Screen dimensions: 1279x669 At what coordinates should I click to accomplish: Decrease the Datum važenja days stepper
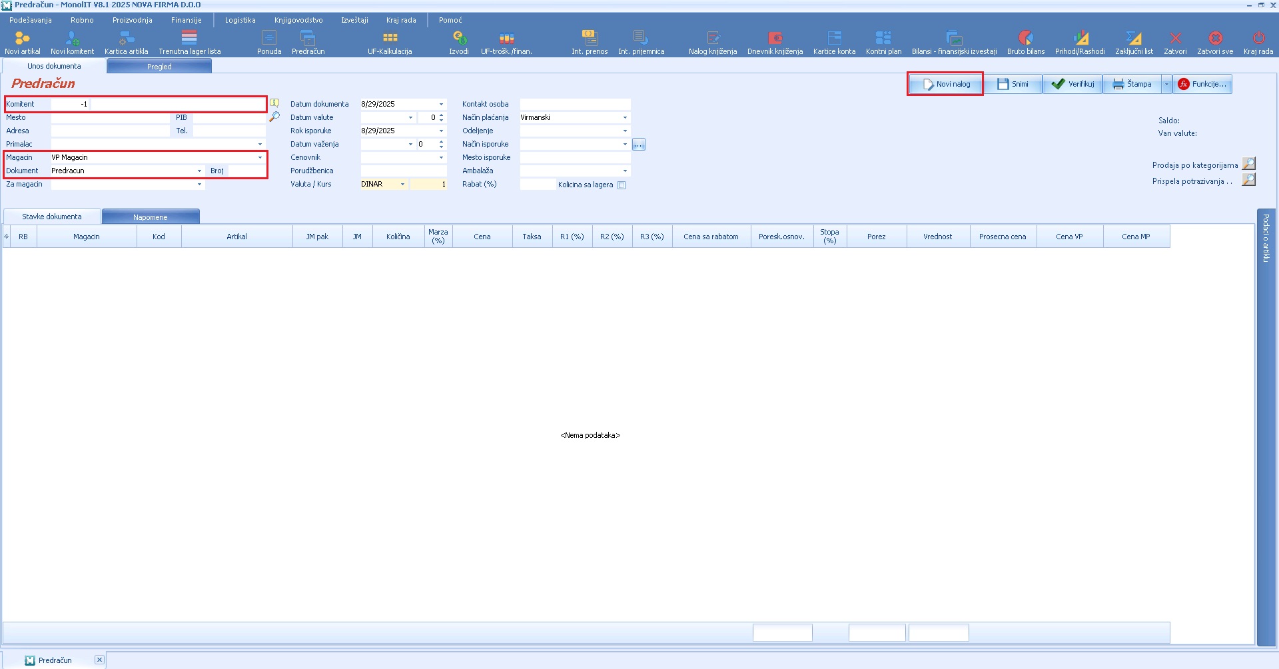point(441,147)
